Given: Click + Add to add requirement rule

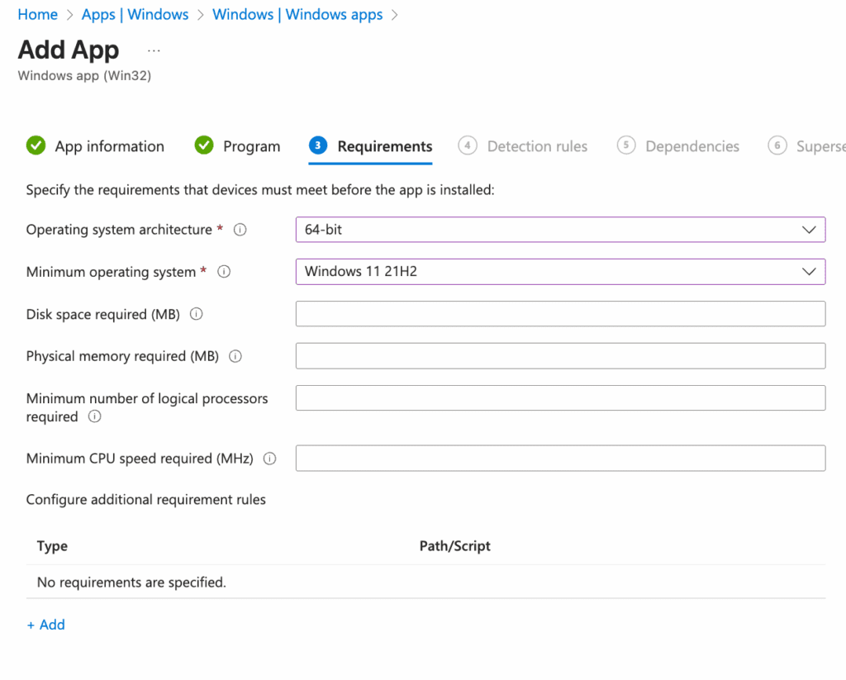Looking at the screenshot, I should coord(45,625).
